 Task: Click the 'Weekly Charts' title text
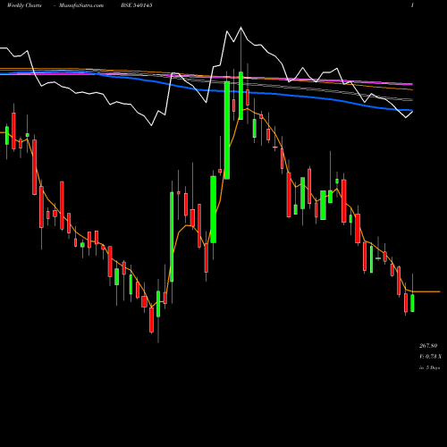click(24, 5)
